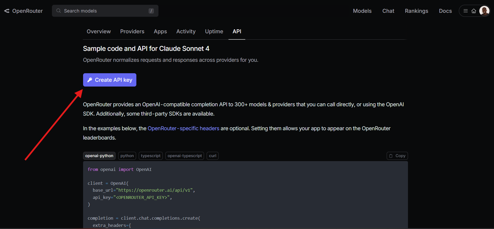Switch to the Activity tab
The width and height of the screenshot is (494, 229).
186,31
